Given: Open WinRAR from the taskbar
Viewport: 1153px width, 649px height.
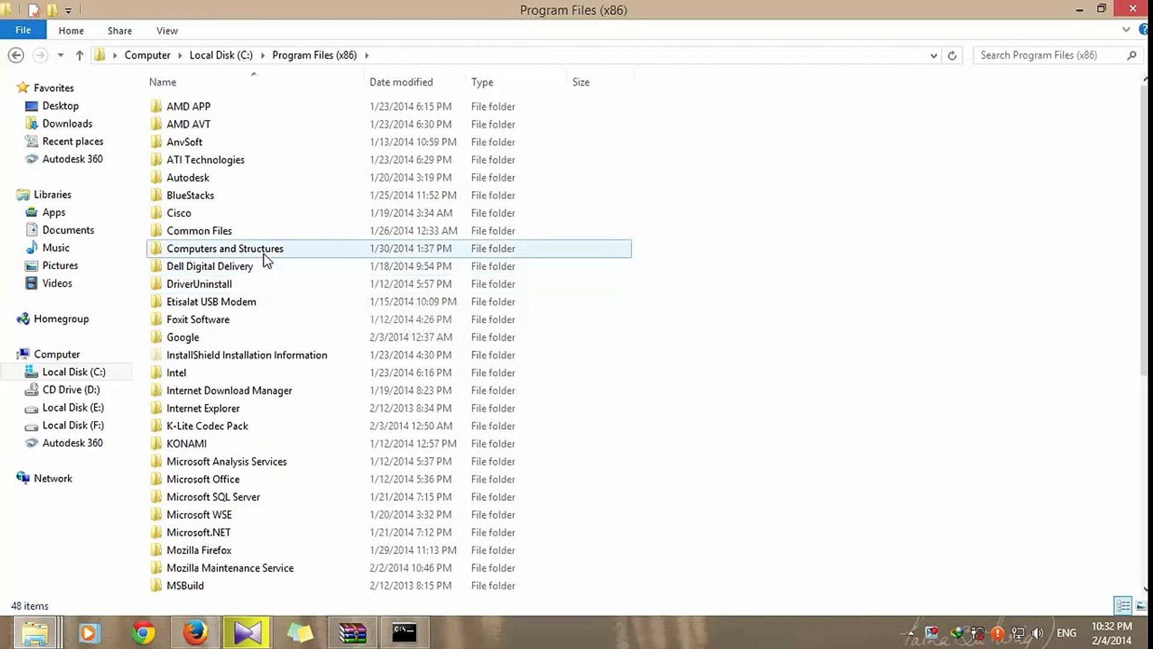Looking at the screenshot, I should pyautogui.click(x=352, y=633).
